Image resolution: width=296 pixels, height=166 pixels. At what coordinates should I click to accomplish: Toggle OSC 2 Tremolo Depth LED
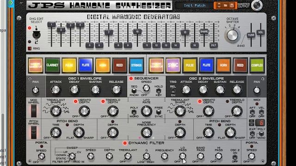[x=227, y=101]
